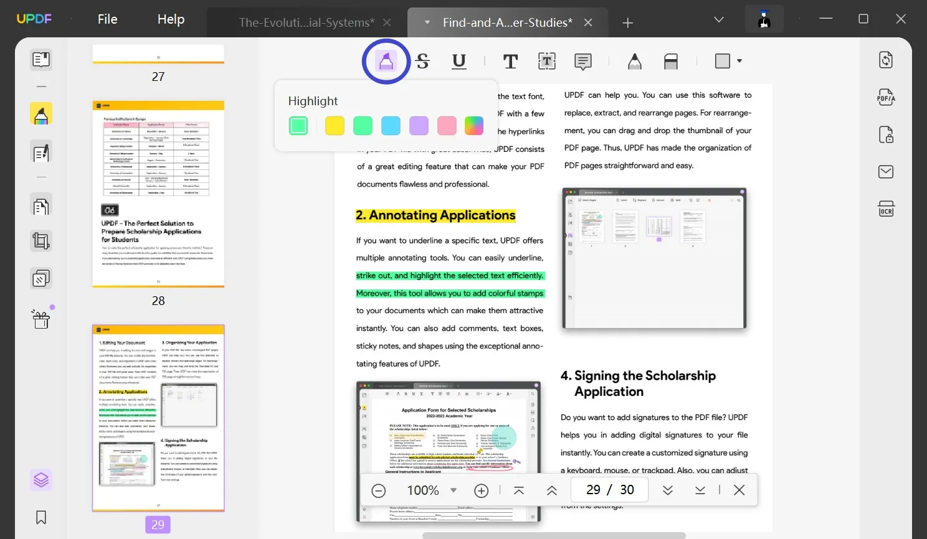This screenshot has height=539, width=927.
Task: Zoom out with the minus button
Action: coord(379,490)
